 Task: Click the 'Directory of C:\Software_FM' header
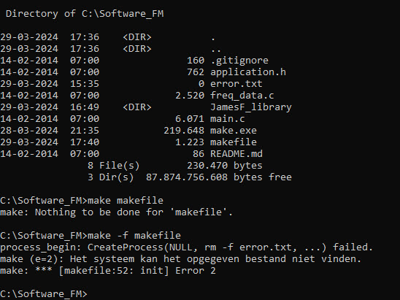[85, 14]
